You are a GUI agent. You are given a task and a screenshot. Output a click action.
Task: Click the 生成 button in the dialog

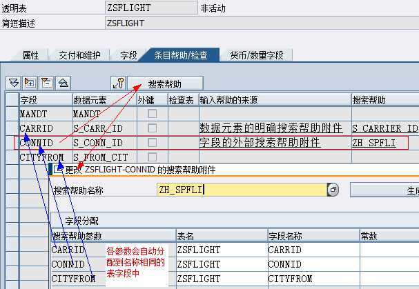[387, 190]
